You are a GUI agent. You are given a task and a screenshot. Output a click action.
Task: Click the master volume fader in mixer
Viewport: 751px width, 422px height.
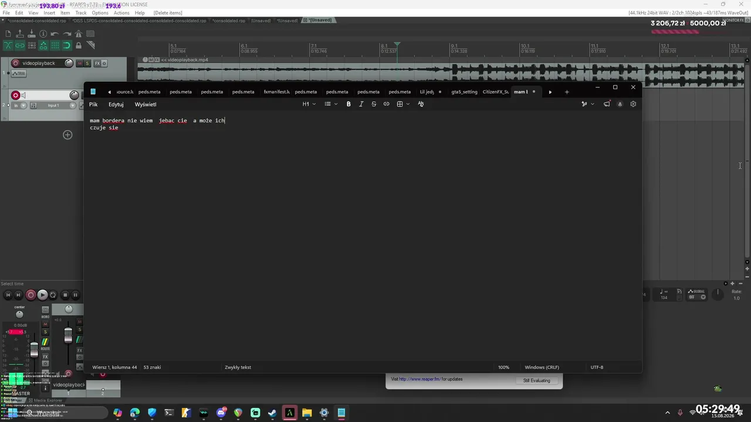(34, 350)
